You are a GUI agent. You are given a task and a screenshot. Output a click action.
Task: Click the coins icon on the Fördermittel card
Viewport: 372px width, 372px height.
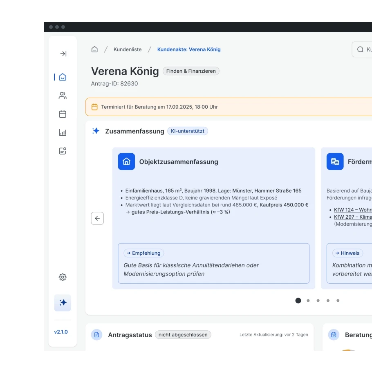tap(335, 161)
